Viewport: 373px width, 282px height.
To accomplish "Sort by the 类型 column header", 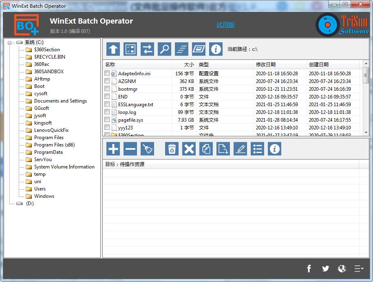I will click(x=225, y=65).
